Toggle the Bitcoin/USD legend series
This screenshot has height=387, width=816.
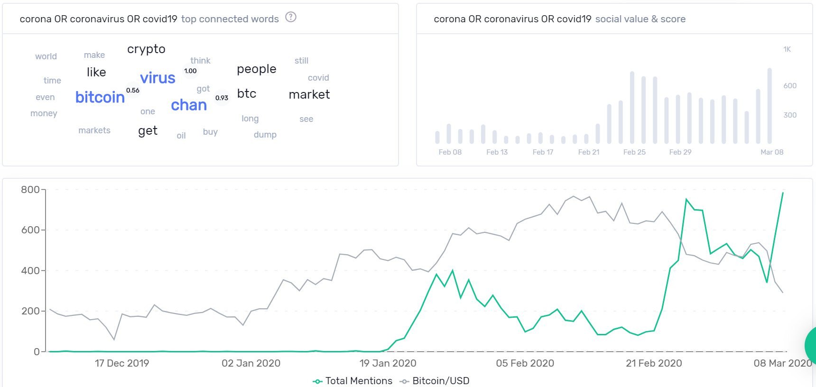point(435,381)
